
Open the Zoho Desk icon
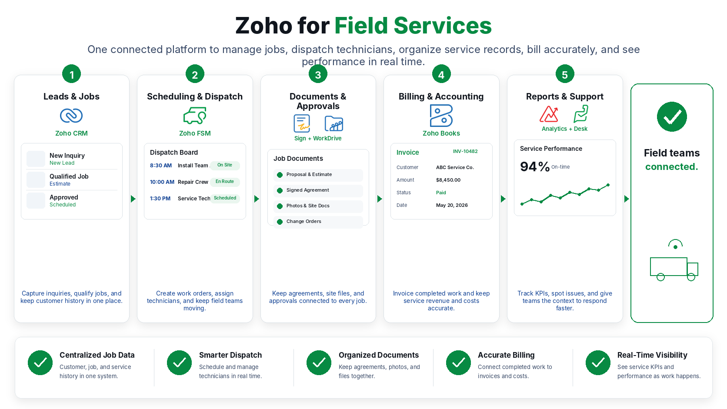pos(581,114)
